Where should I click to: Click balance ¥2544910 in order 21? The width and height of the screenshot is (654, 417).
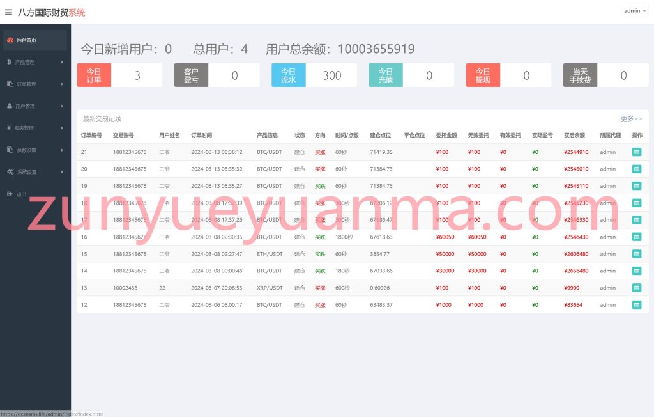pyautogui.click(x=576, y=152)
